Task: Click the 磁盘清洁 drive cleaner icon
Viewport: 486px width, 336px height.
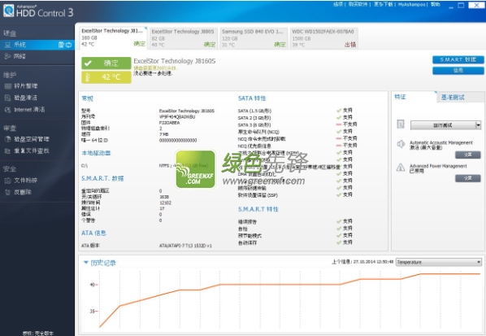Action: click(x=8, y=98)
